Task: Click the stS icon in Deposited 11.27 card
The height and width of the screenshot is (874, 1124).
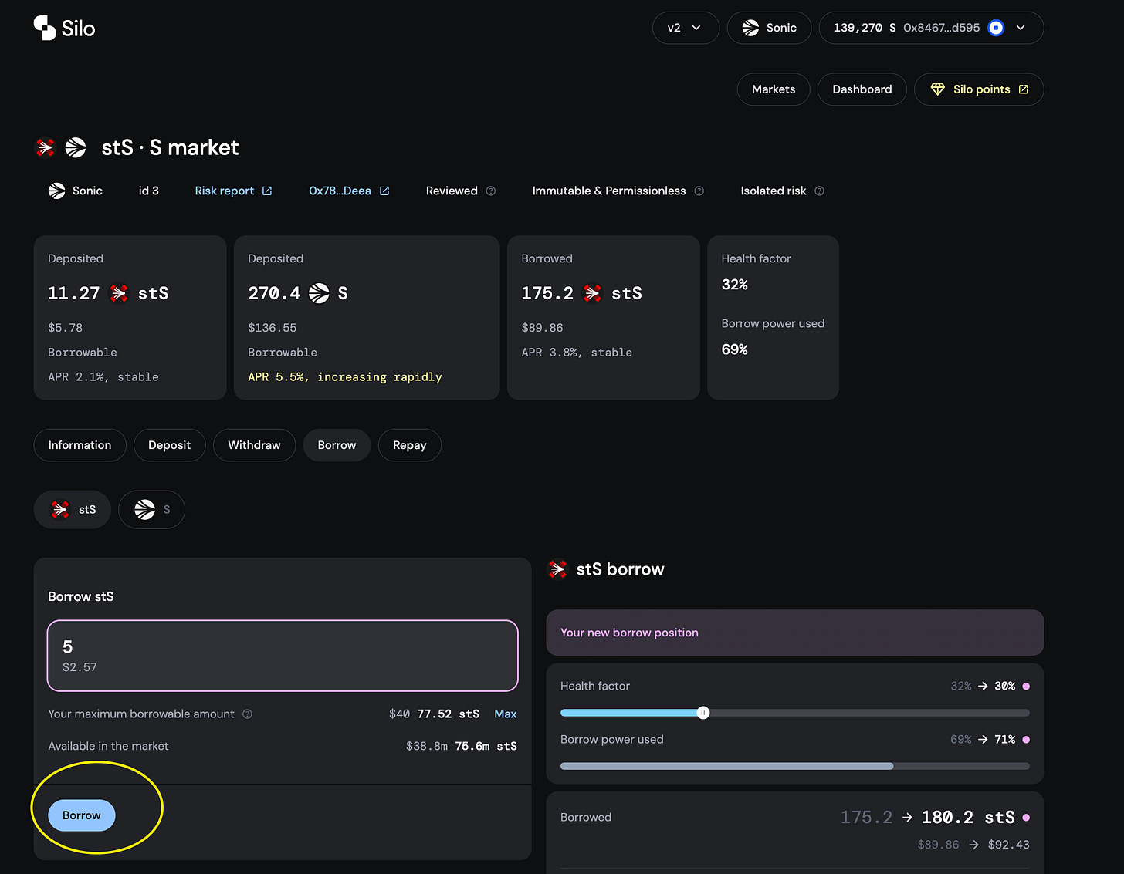Action: click(x=119, y=293)
